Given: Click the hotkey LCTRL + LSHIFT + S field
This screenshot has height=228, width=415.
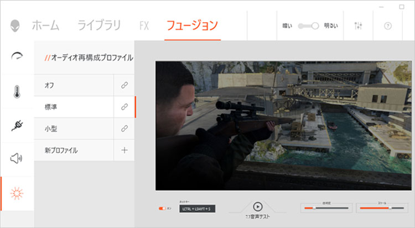Looking at the screenshot, I should coord(197,209).
